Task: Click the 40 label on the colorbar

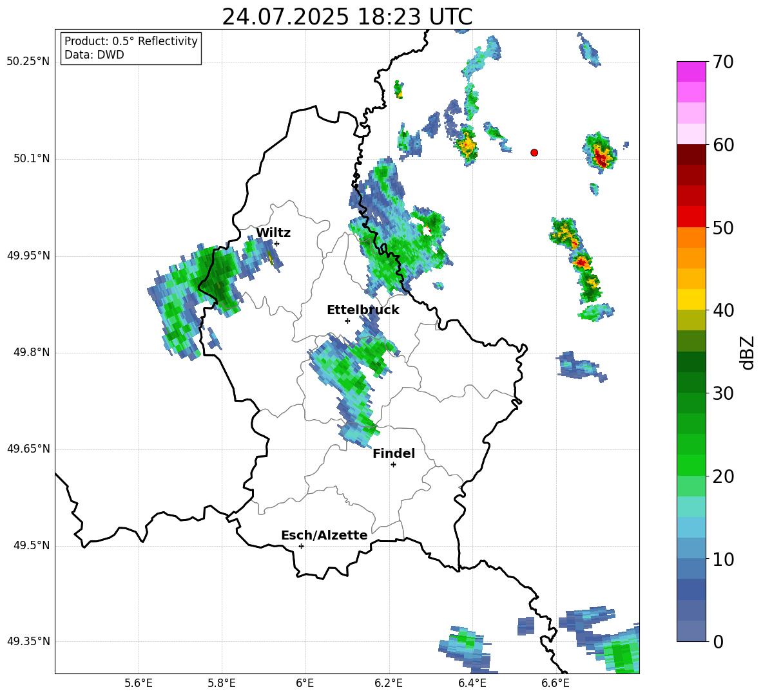Action: click(724, 310)
